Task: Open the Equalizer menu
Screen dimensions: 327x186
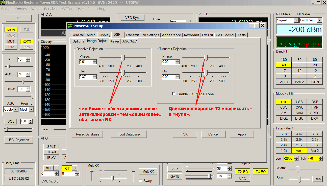Action: click(51, 9)
